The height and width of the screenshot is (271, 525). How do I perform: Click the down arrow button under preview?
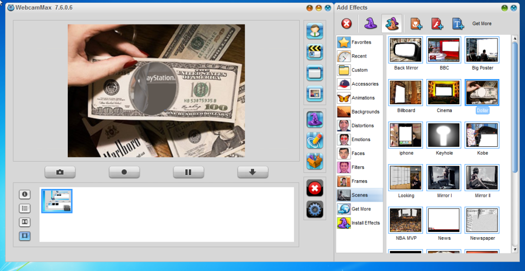[253, 172]
